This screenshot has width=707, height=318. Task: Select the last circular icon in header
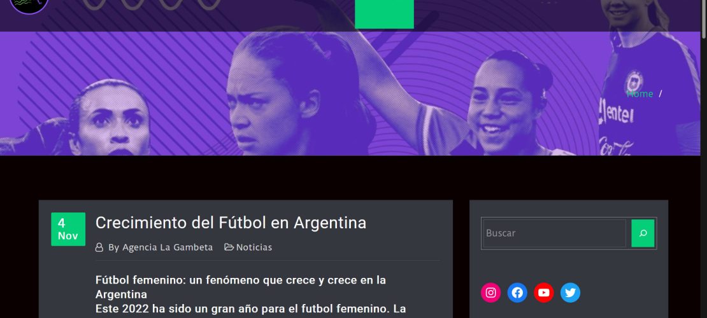coord(209,4)
